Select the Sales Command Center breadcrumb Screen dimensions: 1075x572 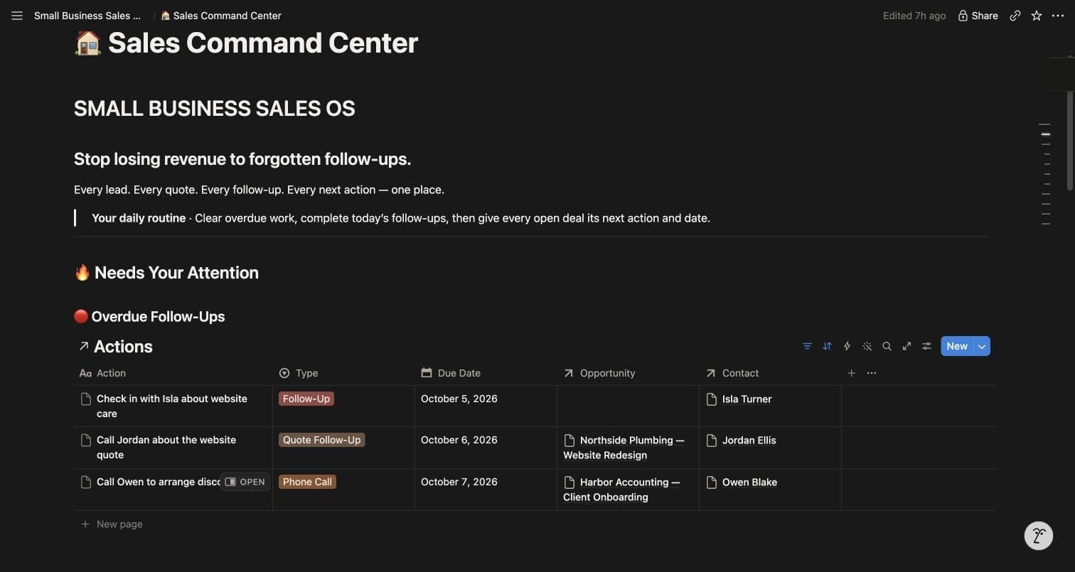[x=221, y=16]
